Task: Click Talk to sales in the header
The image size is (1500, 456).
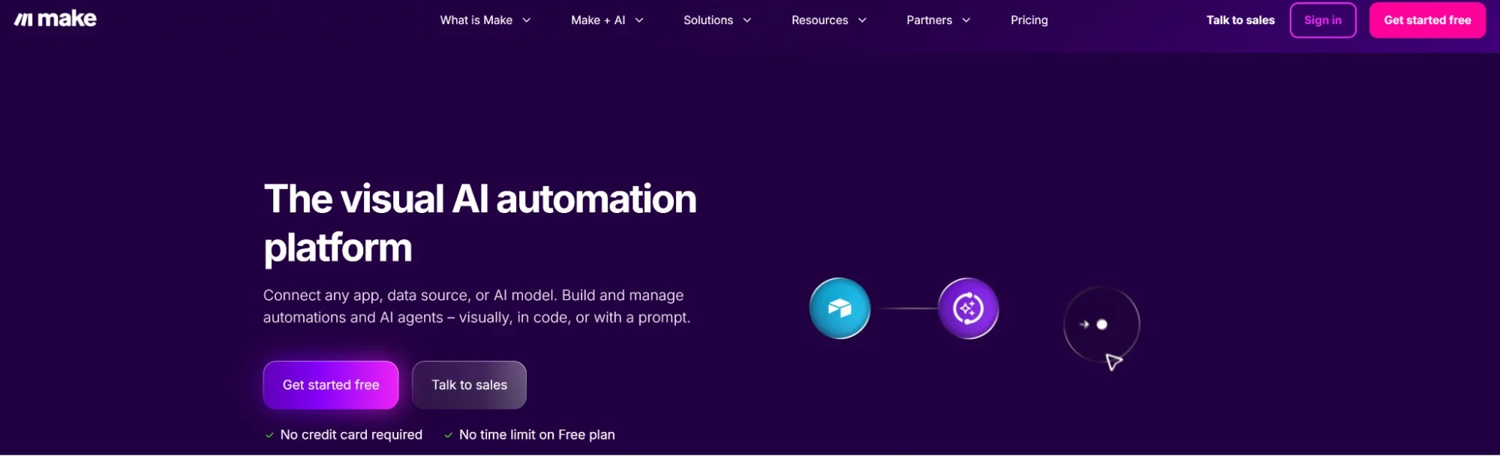Action: click(1240, 20)
